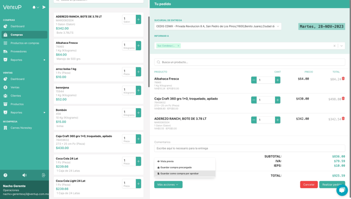Toggle the sound speaker icon
Image resolution: width=351 pixels, height=199 pixels.
click(24, 175)
